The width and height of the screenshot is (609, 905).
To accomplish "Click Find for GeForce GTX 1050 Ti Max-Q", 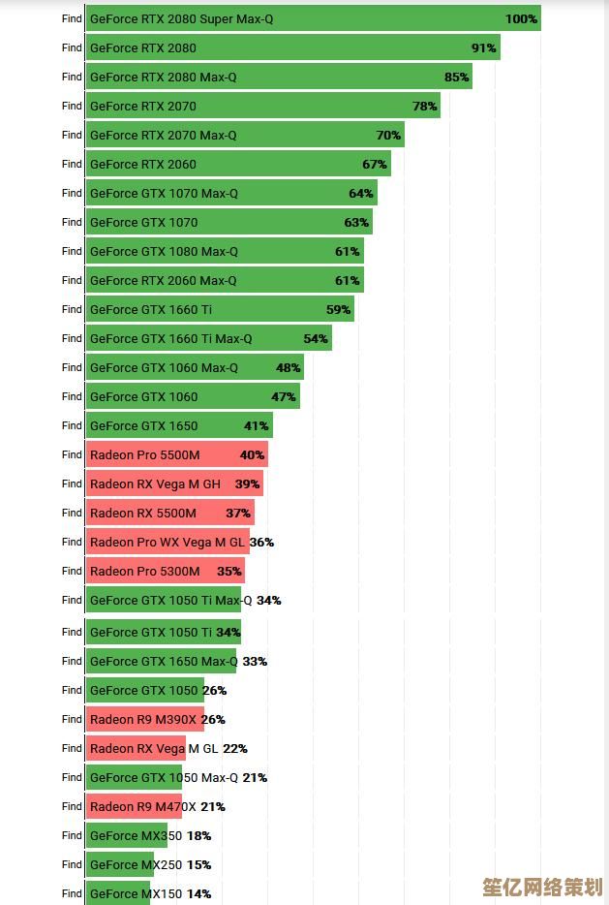I will coord(72,600).
